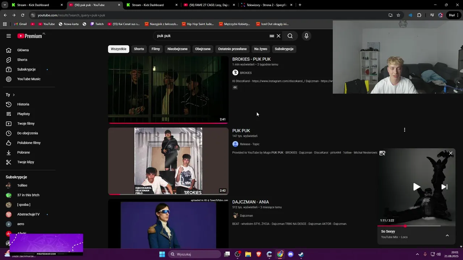Image resolution: width=463 pixels, height=260 pixels.
Task: Open the Gmail bookmark
Action: pyautogui.click(x=20, y=24)
